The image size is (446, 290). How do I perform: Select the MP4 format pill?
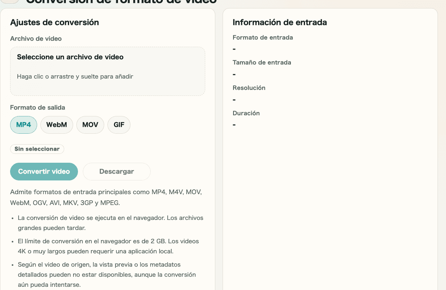[x=23, y=125]
